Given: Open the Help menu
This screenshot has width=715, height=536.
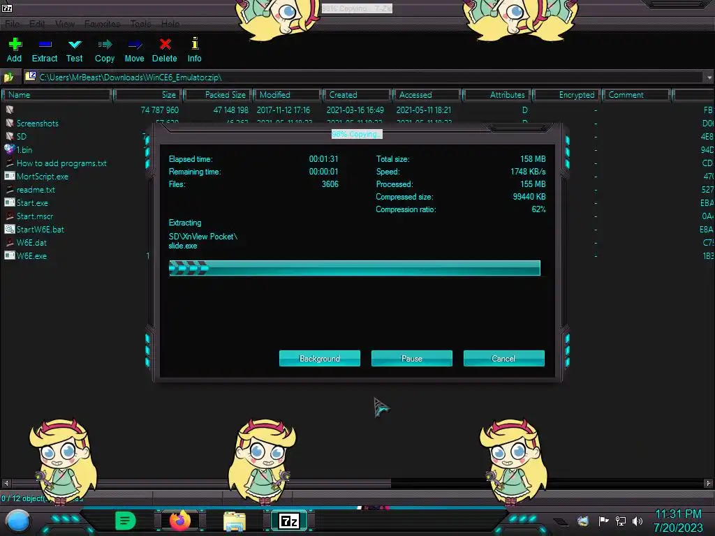Looking at the screenshot, I should point(170,24).
